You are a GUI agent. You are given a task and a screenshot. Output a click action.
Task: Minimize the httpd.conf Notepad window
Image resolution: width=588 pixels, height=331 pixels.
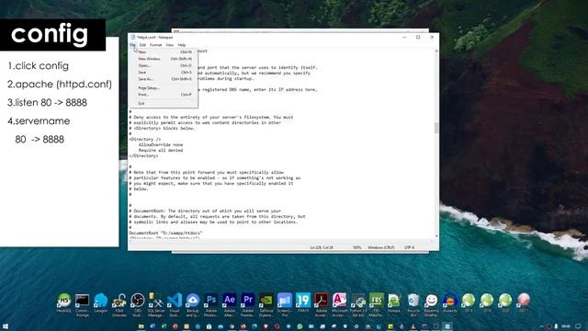point(404,37)
